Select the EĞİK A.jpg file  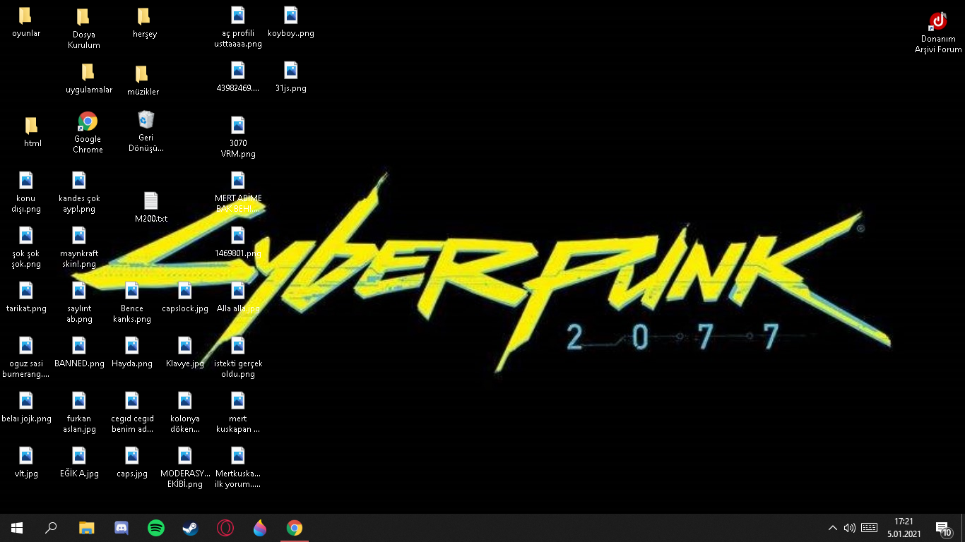tap(79, 462)
